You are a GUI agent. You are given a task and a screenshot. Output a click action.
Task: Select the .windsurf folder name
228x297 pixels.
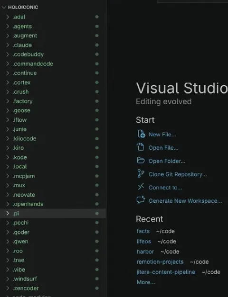click(25, 279)
